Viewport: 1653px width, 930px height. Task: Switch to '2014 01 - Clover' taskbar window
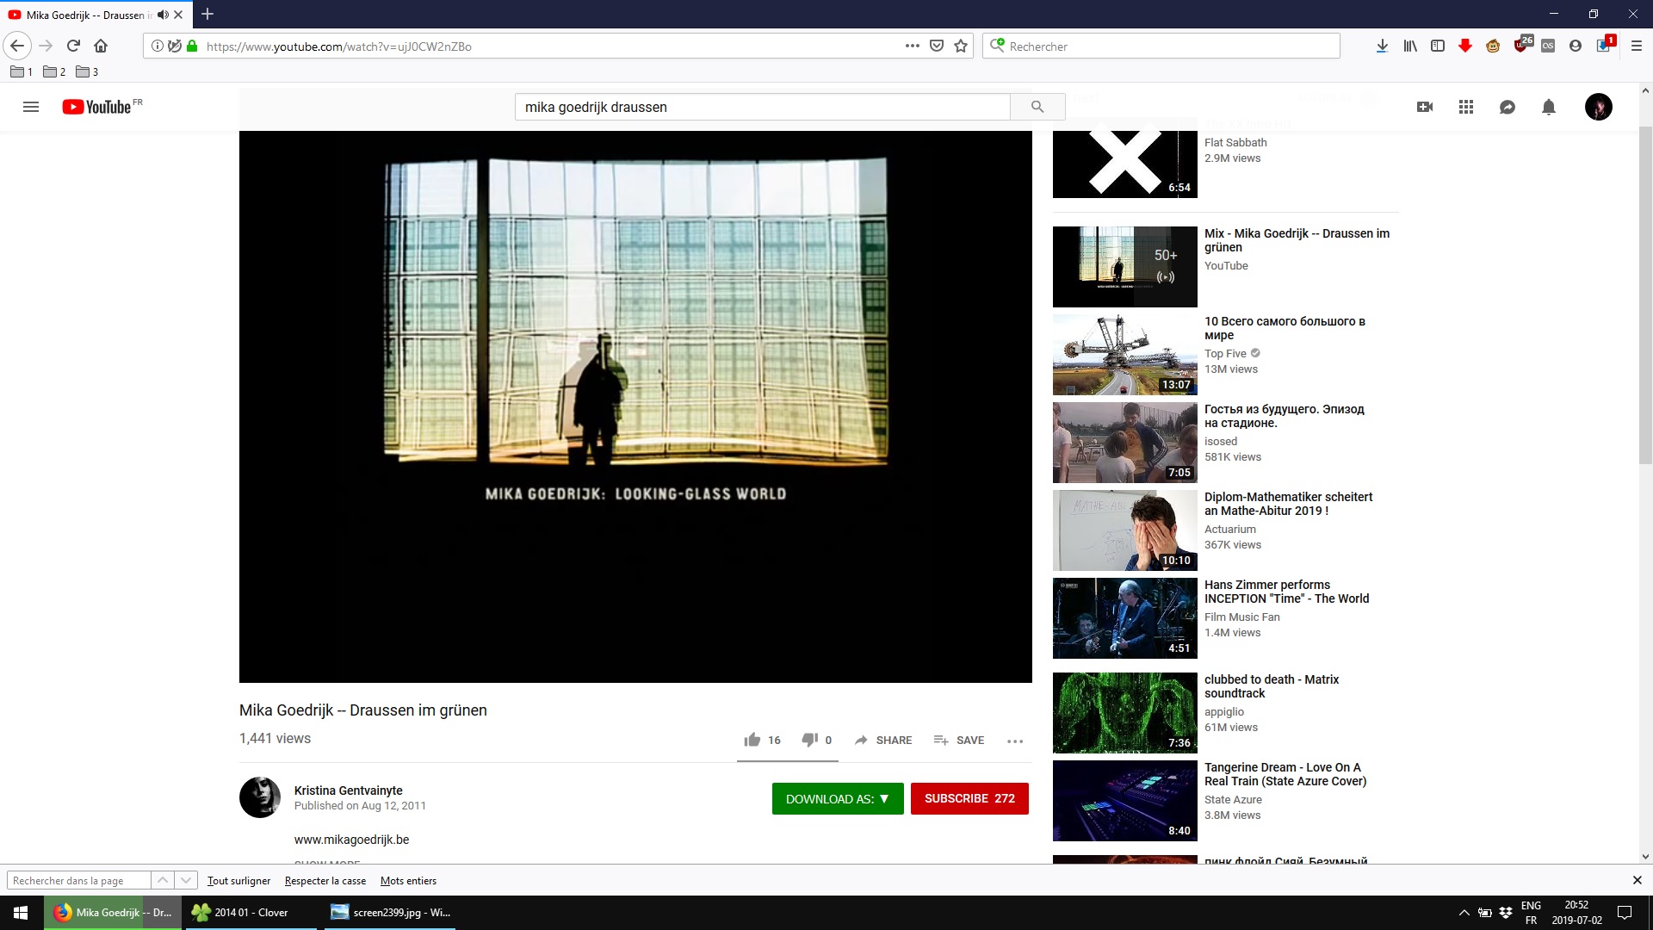(251, 912)
